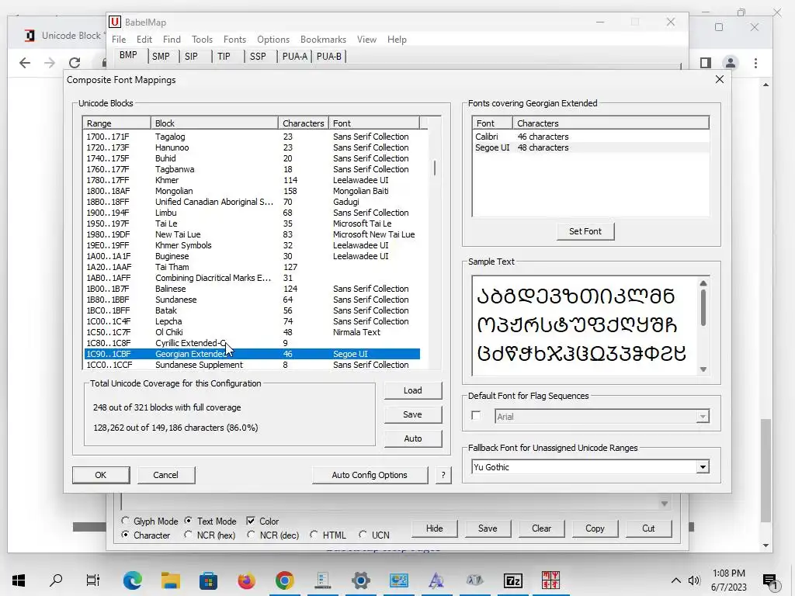Open the purple font 'A' taskbar icon
Viewport: 795px width, 596px height.
436,580
